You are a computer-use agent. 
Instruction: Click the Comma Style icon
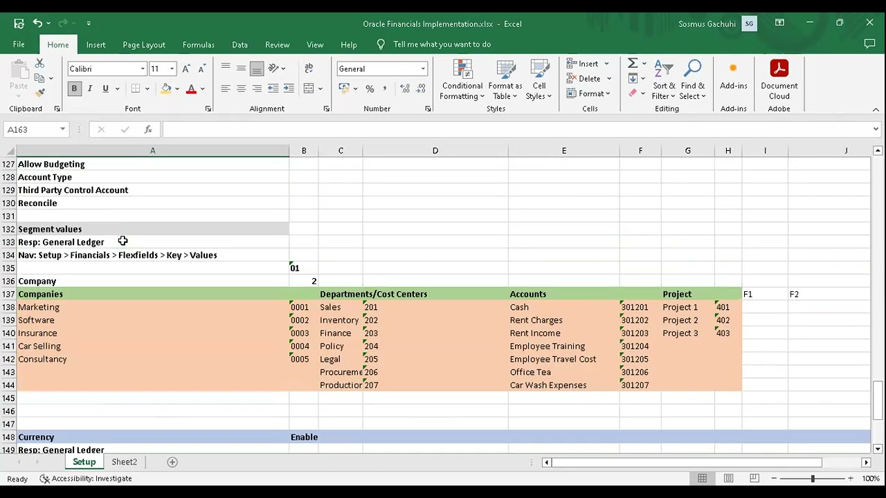tap(385, 89)
